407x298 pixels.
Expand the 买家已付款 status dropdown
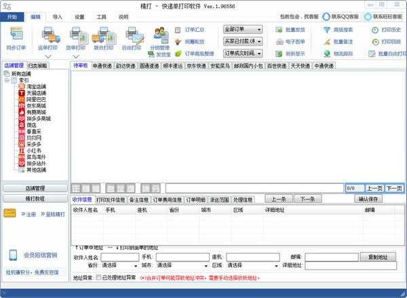point(243,41)
